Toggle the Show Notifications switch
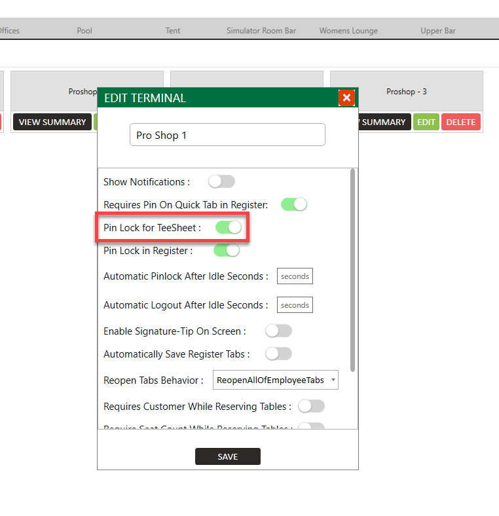This screenshot has width=499, height=516. [221, 181]
